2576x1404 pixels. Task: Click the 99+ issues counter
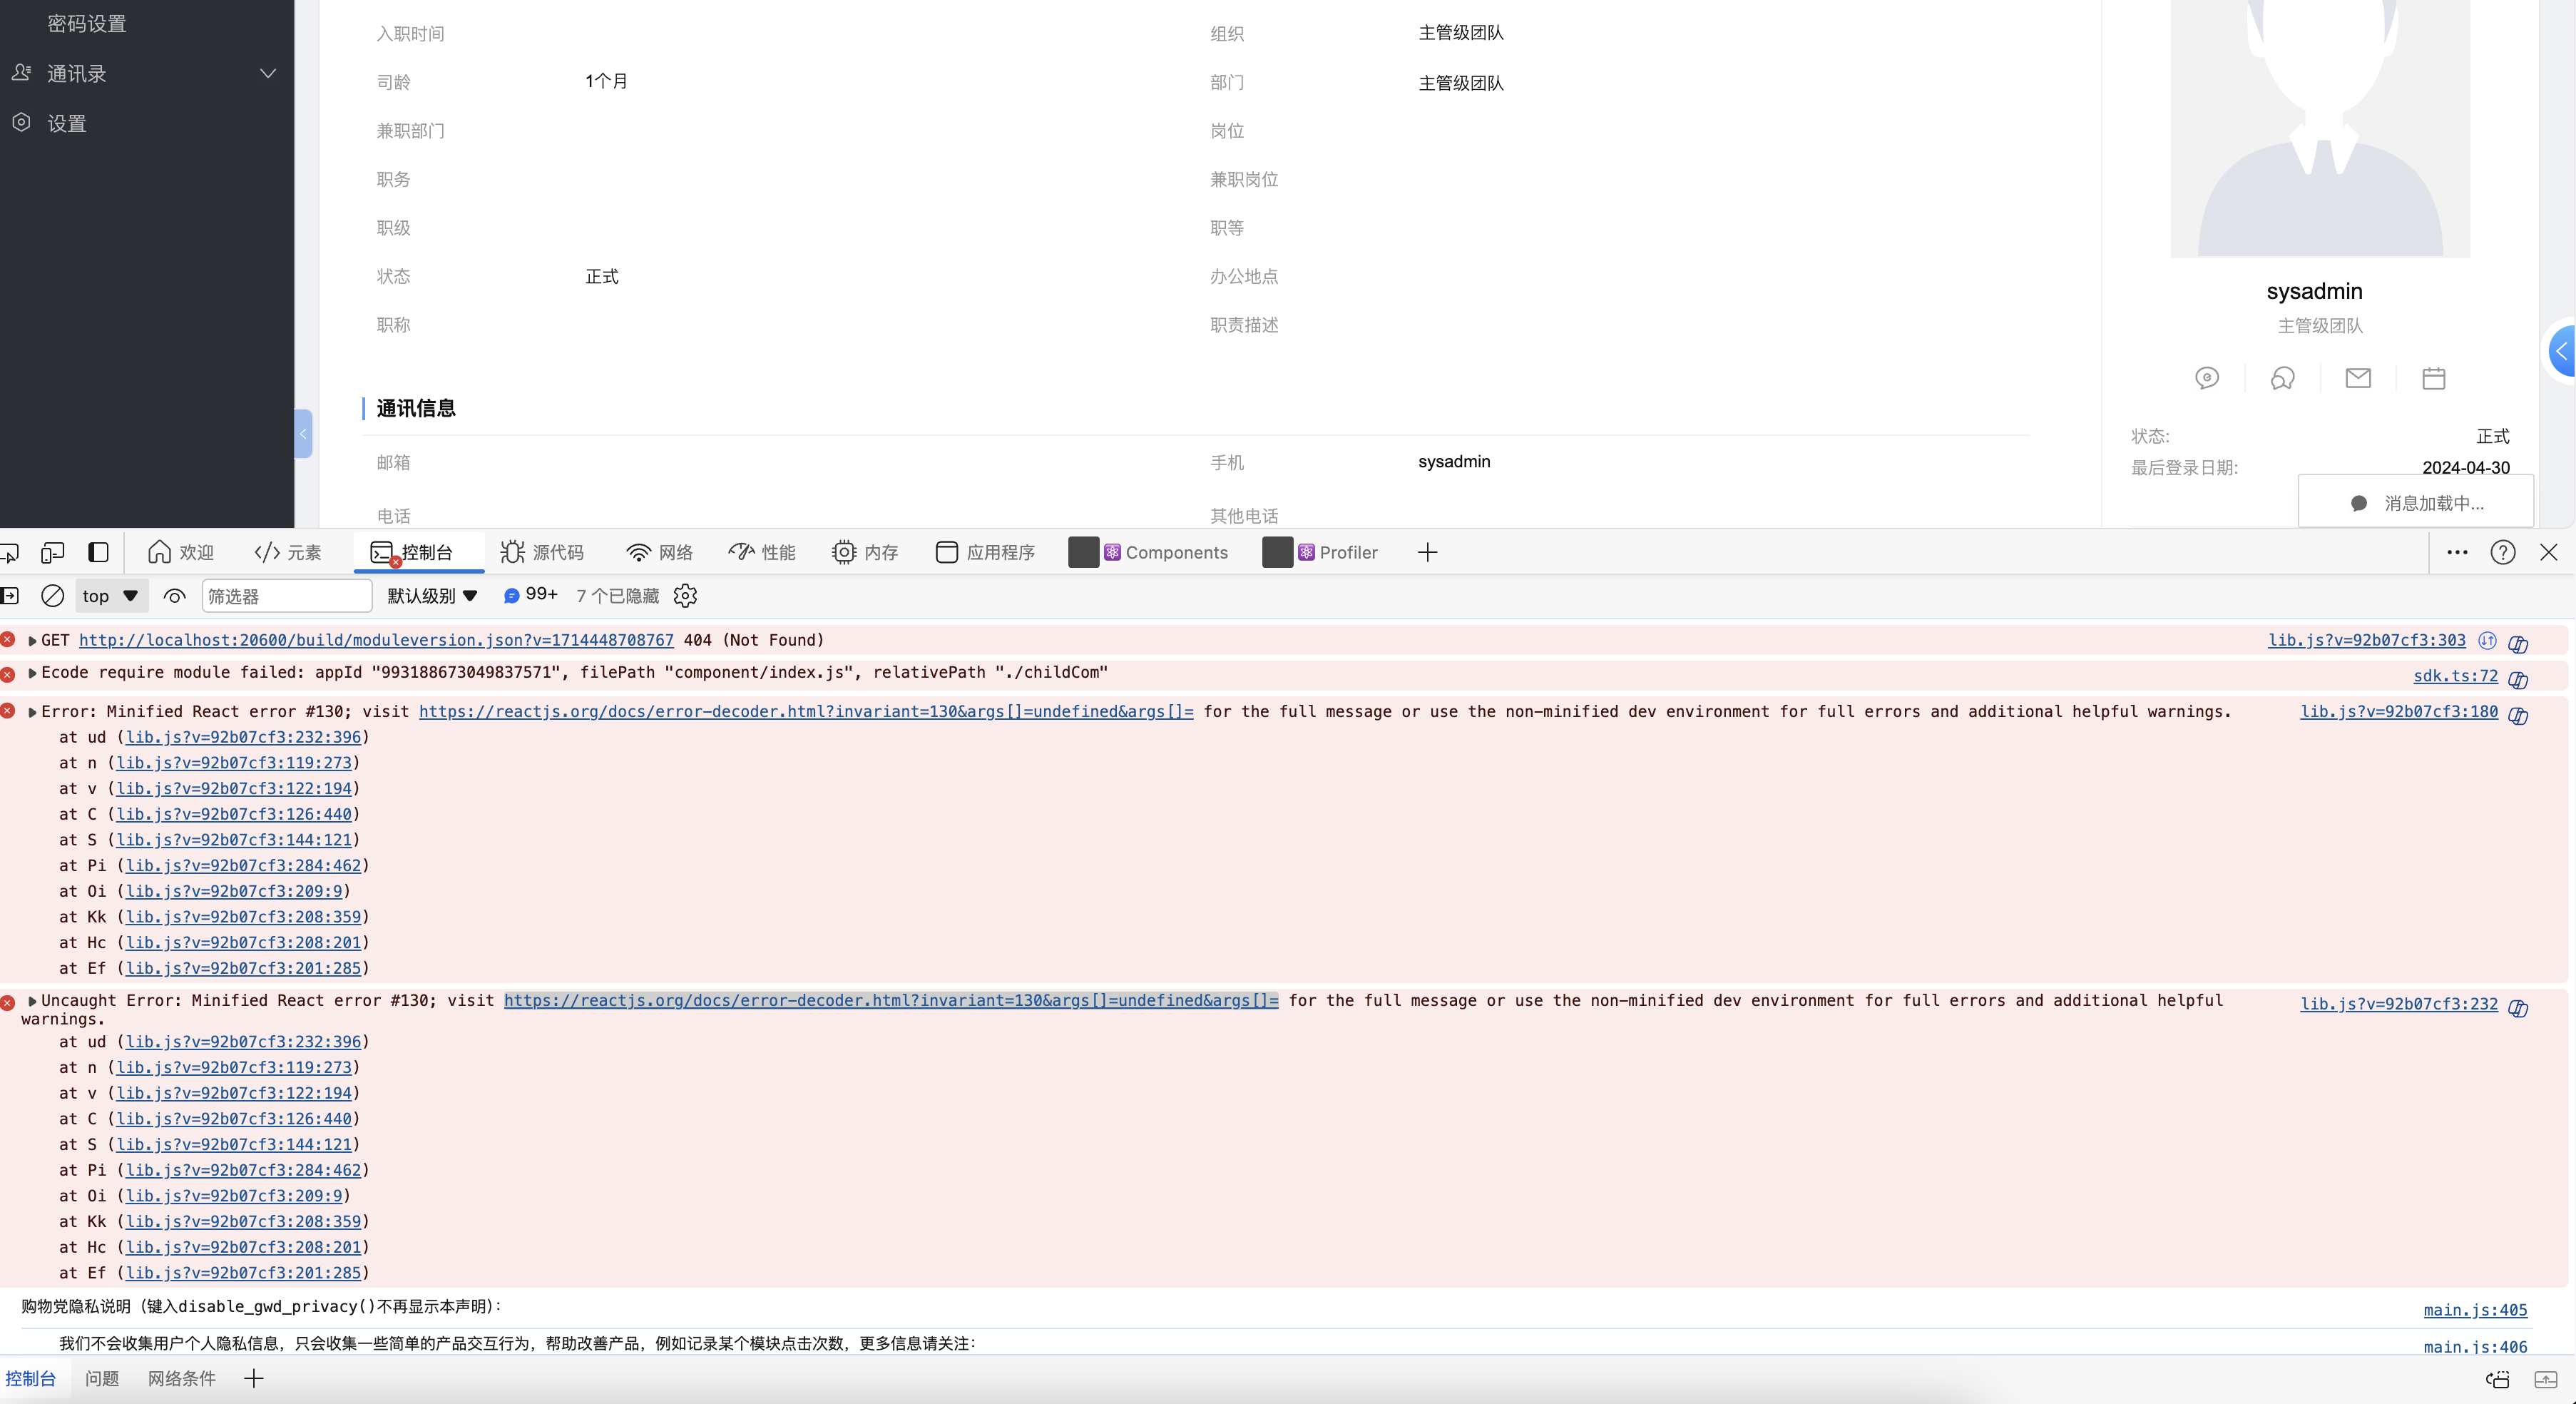(x=530, y=595)
